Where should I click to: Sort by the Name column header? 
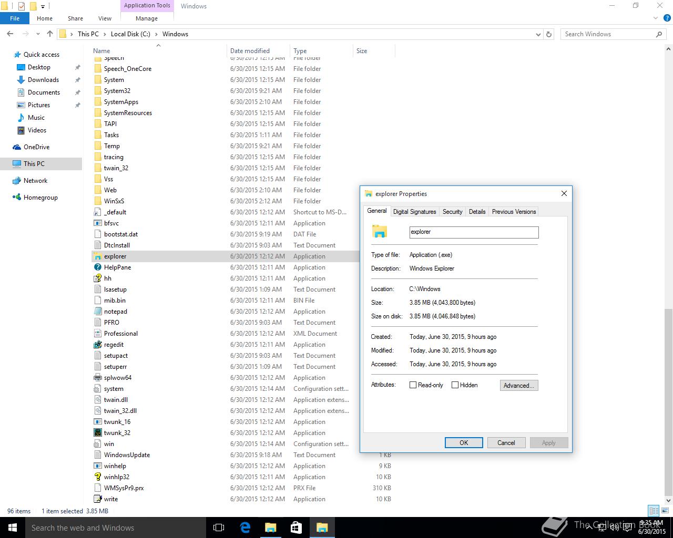pos(158,51)
